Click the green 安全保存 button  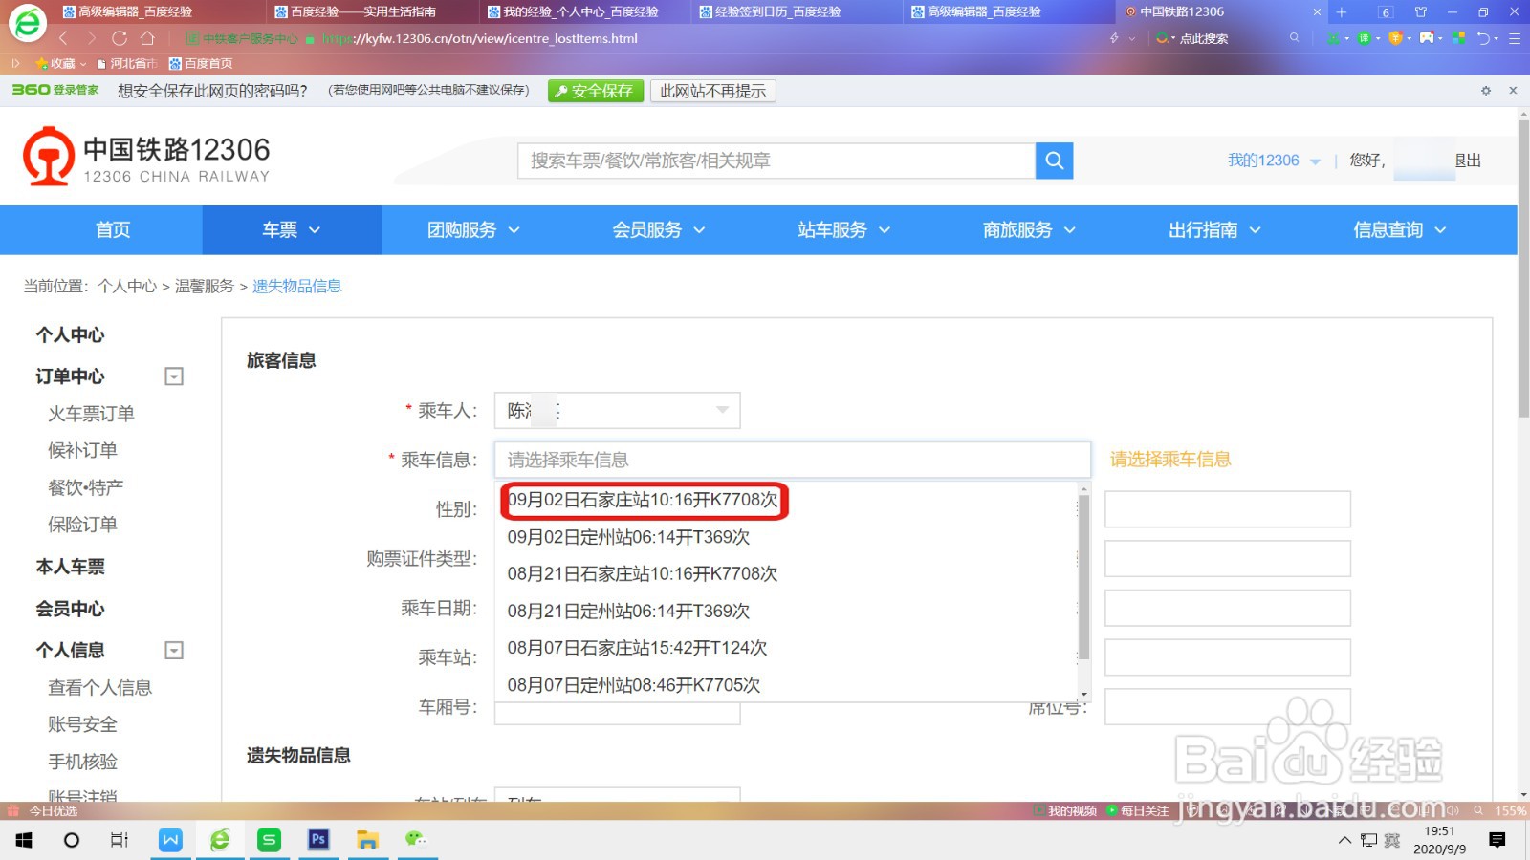tap(595, 91)
